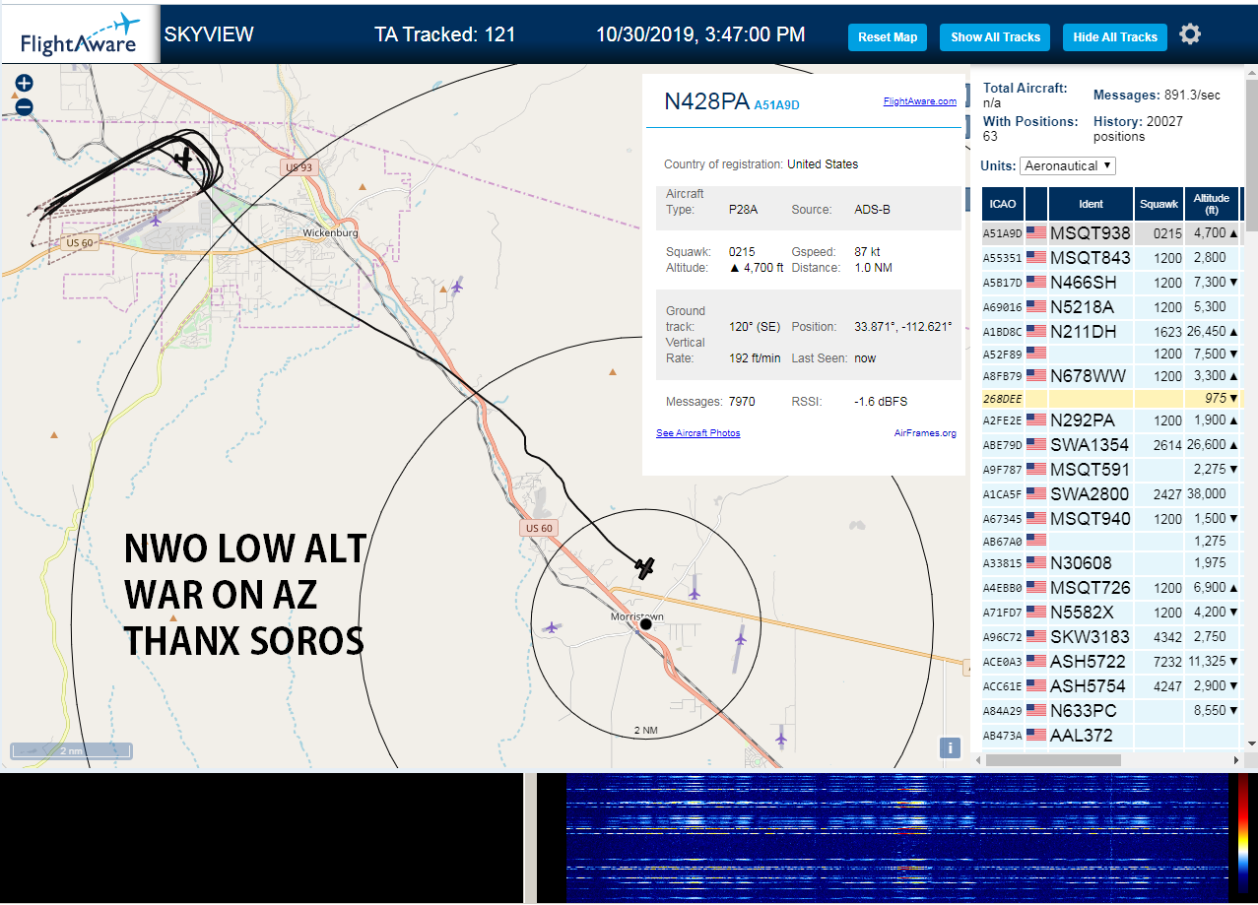This screenshot has width=1258, height=905.
Task: Open the Units Aeronautical dropdown
Action: pos(1068,165)
